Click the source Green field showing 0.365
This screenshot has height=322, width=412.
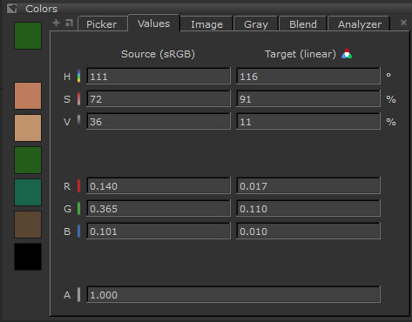pos(159,209)
